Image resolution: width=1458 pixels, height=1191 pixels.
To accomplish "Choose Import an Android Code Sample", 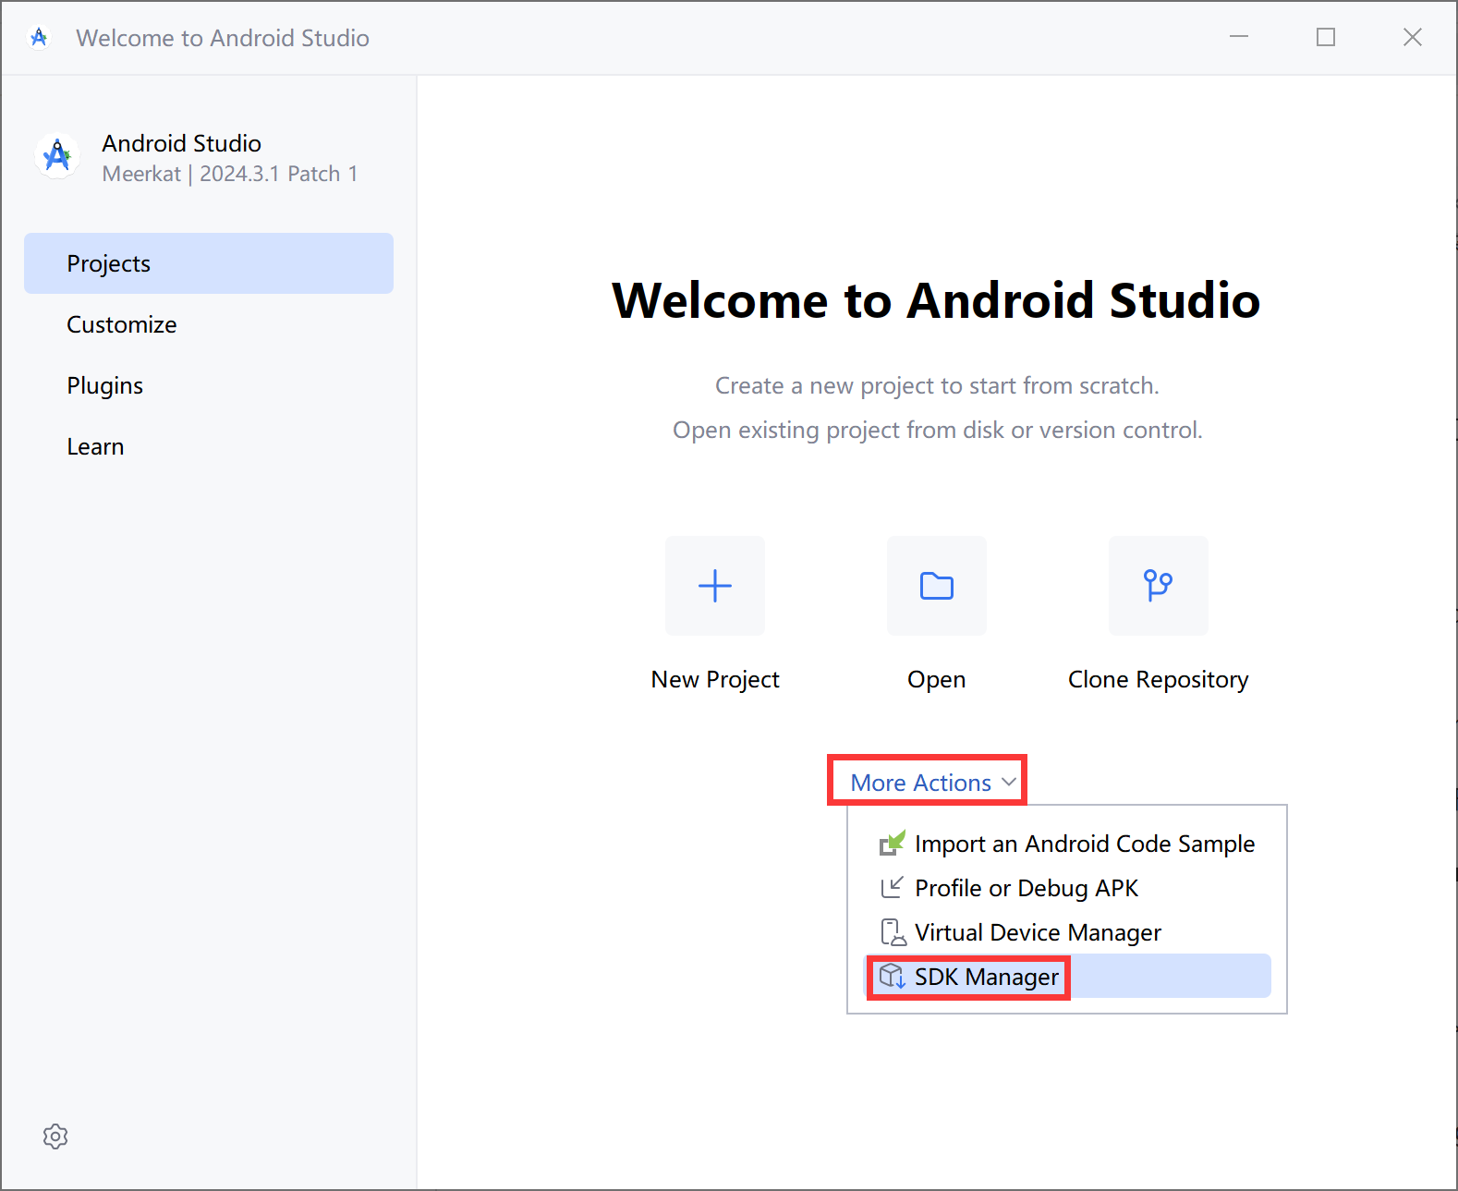I will coord(1067,844).
